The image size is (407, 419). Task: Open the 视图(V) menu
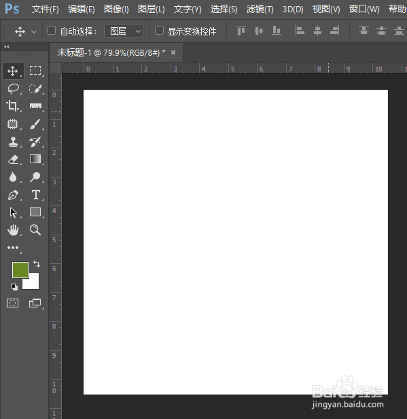[326, 10]
